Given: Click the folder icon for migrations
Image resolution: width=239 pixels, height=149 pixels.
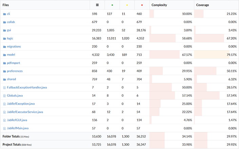Looking at the screenshot, I should tap(4, 46).
